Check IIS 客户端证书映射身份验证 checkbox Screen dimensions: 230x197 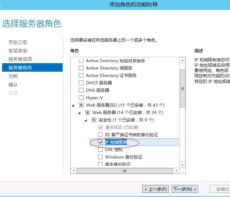pyautogui.click(x=100, y=135)
